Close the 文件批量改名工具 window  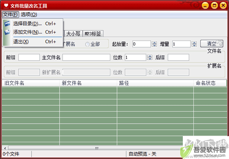223,6
